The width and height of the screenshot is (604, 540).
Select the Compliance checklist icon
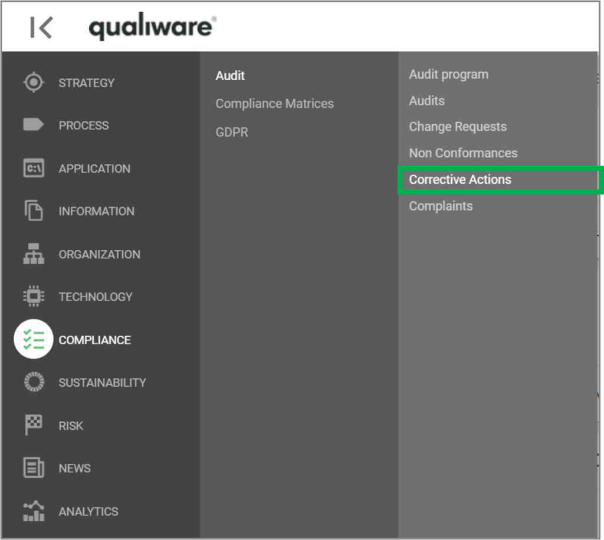pyautogui.click(x=34, y=340)
